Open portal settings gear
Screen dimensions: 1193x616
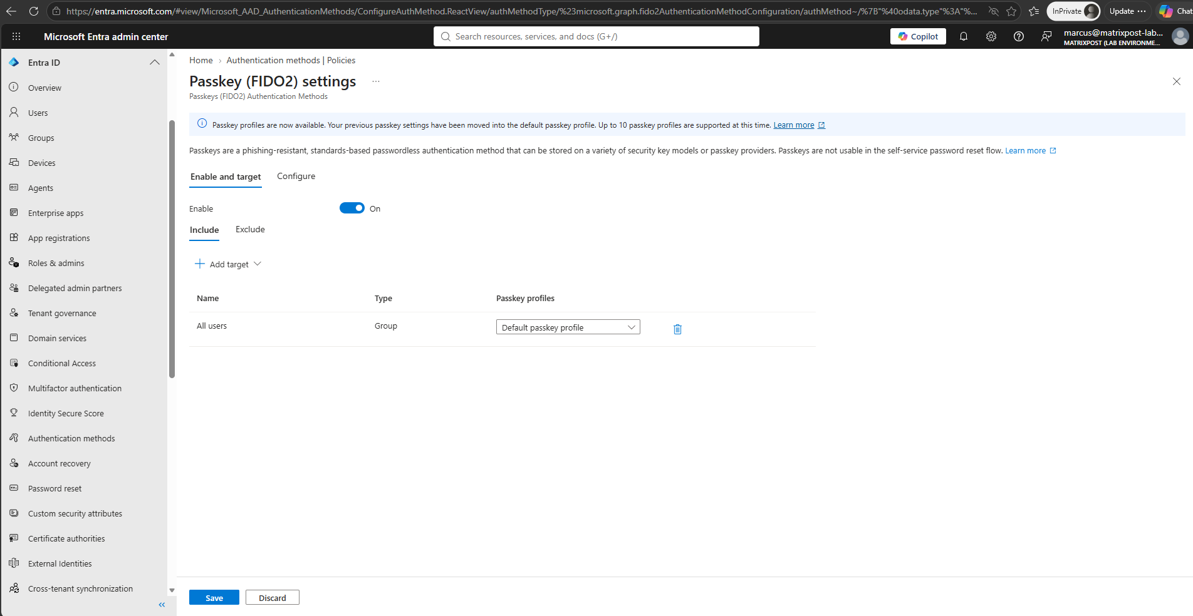click(x=991, y=36)
